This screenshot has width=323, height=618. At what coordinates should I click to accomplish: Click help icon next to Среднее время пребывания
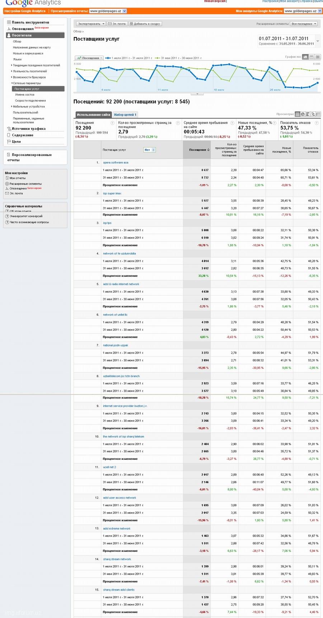(232, 123)
